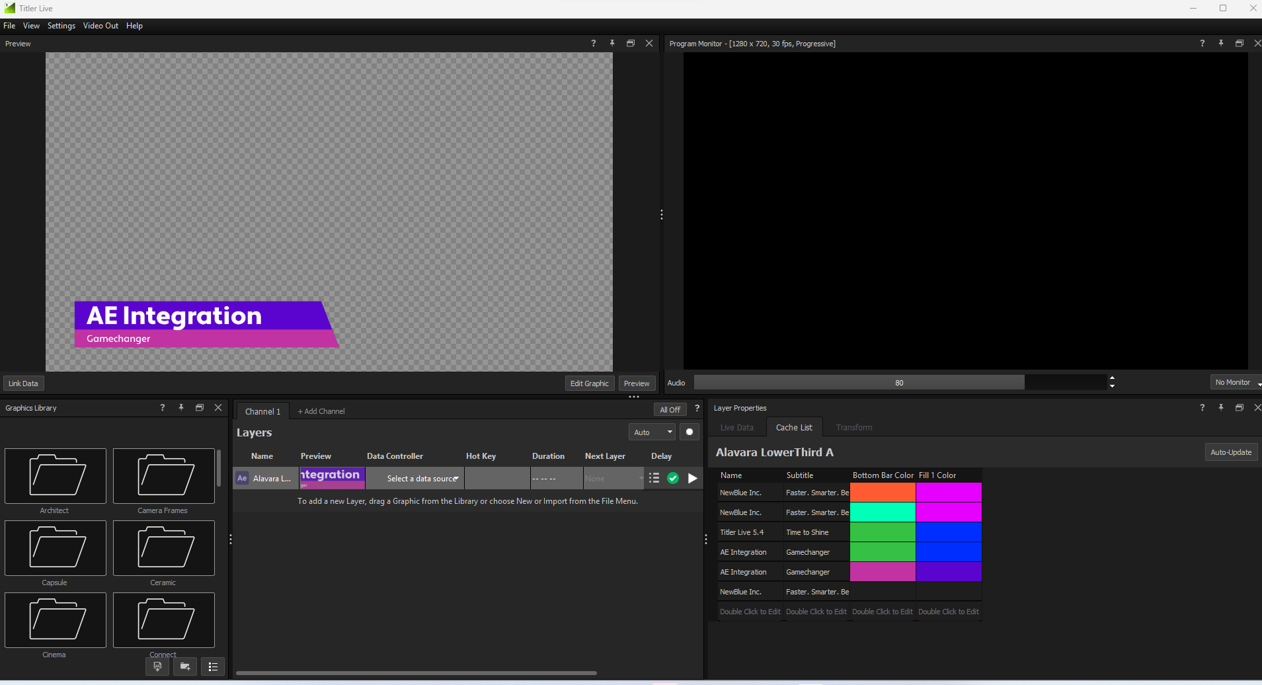Open the Video Out menu
The image size is (1262, 685).
point(100,26)
